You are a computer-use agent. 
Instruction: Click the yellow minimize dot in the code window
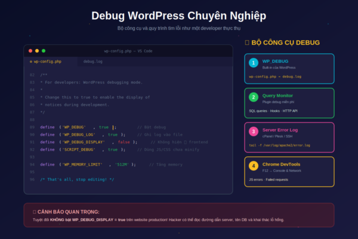point(37,51)
